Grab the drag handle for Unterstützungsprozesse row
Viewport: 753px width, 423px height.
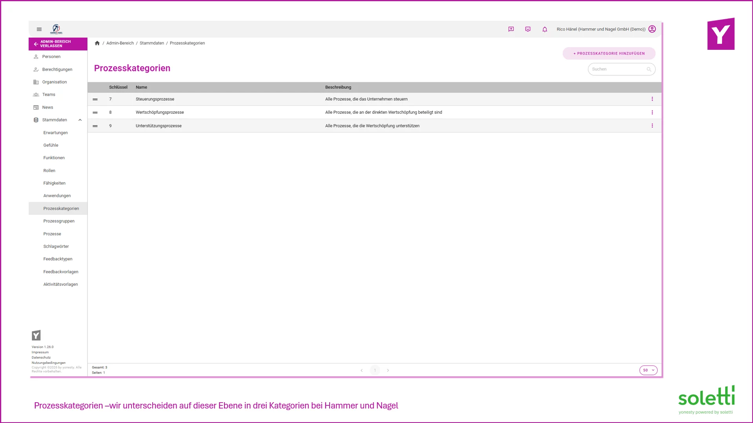(95, 126)
